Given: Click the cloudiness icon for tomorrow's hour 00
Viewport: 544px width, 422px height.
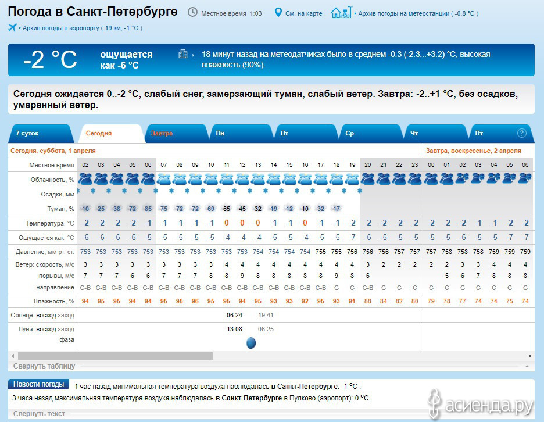Looking at the screenshot, I should point(431,178).
